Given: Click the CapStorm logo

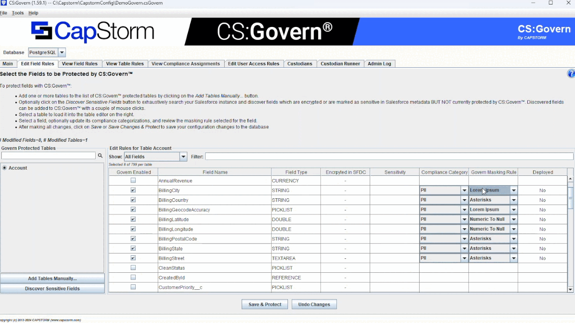Looking at the screenshot, I should coord(92,31).
